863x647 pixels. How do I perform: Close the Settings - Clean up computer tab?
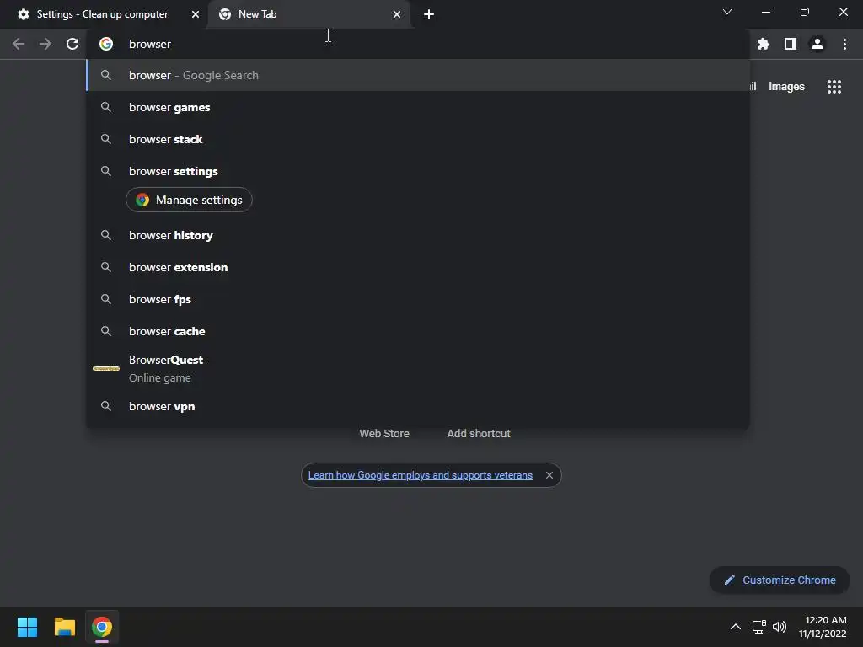click(196, 14)
